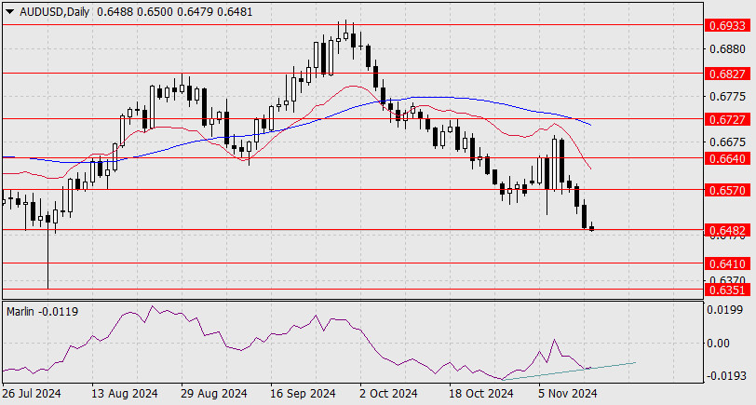Image resolution: width=756 pixels, height=405 pixels.
Task: Select the 0.6640 price level label
Action: [727, 158]
